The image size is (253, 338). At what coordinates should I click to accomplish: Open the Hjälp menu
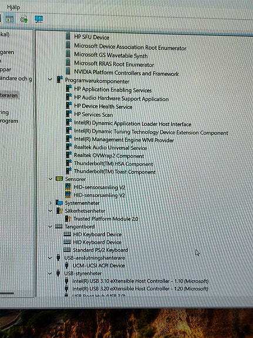14,7
